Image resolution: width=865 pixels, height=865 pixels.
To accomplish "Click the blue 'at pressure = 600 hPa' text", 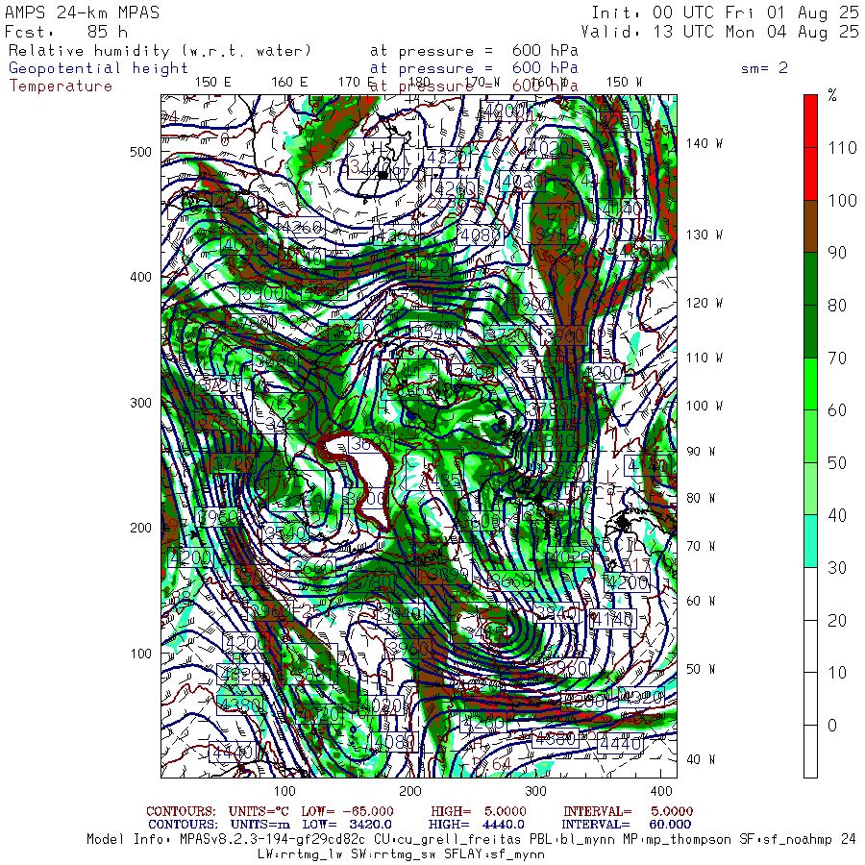I will coord(474,68).
